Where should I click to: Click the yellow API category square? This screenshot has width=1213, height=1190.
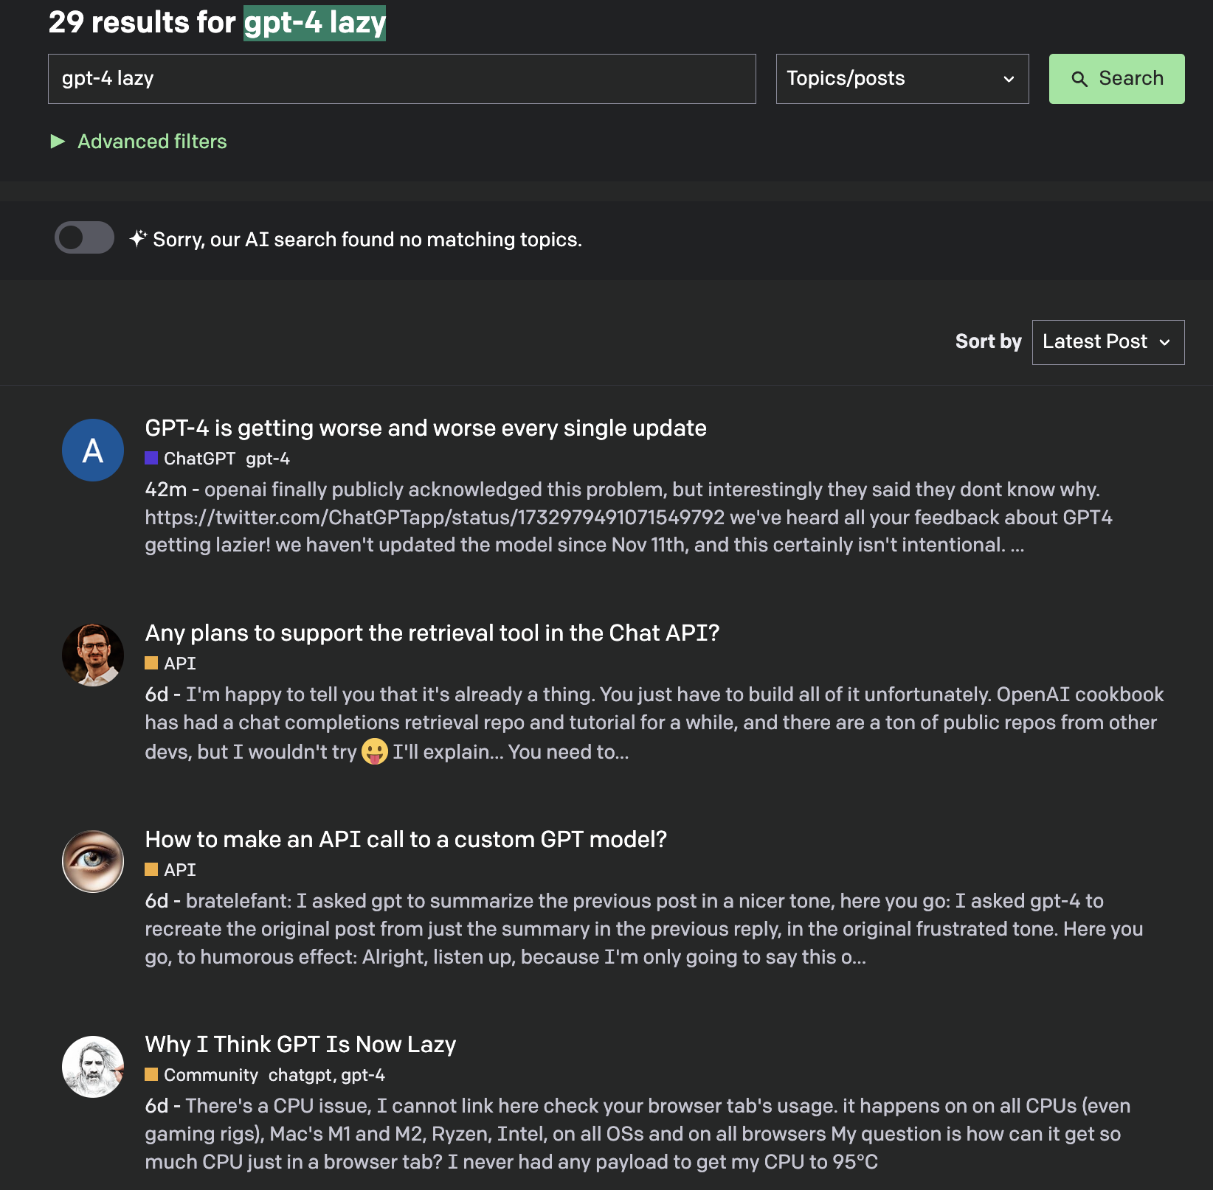pos(151,664)
